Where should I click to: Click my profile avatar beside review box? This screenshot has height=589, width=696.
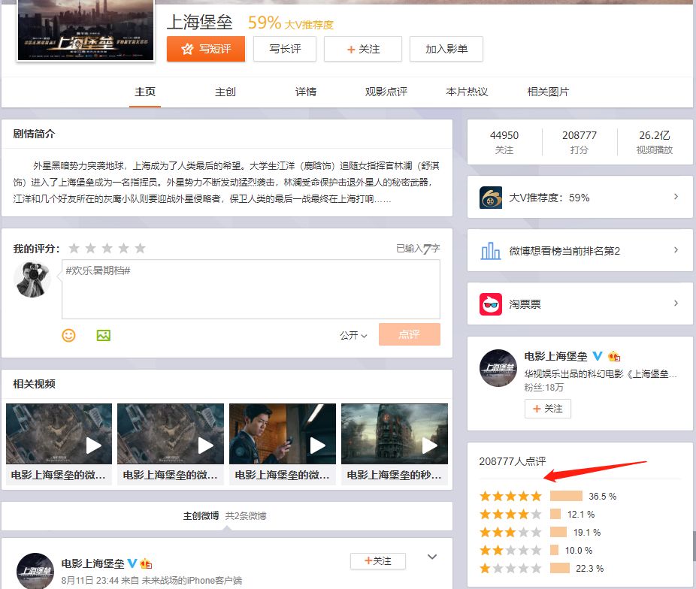[32, 279]
